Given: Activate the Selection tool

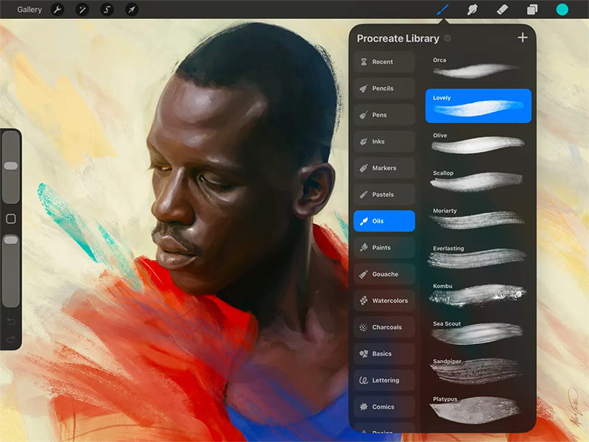Looking at the screenshot, I should 107,10.
